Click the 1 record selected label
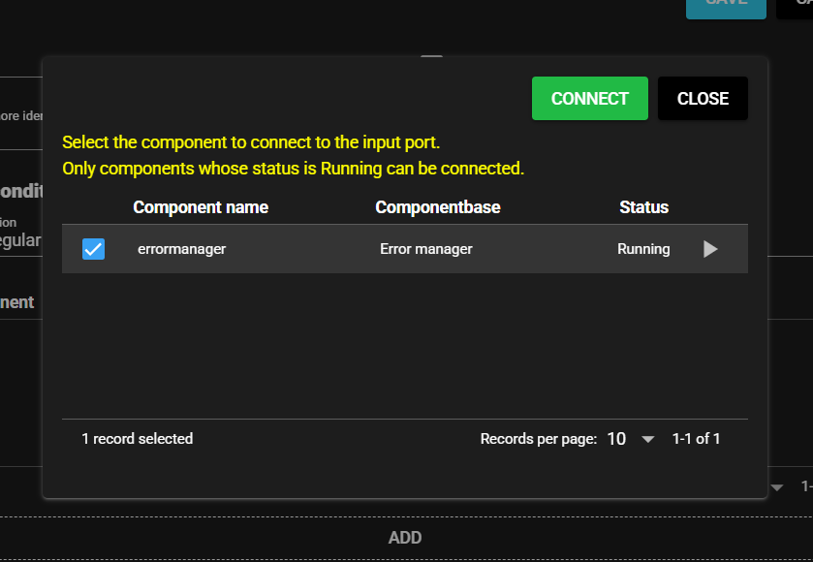 137,439
